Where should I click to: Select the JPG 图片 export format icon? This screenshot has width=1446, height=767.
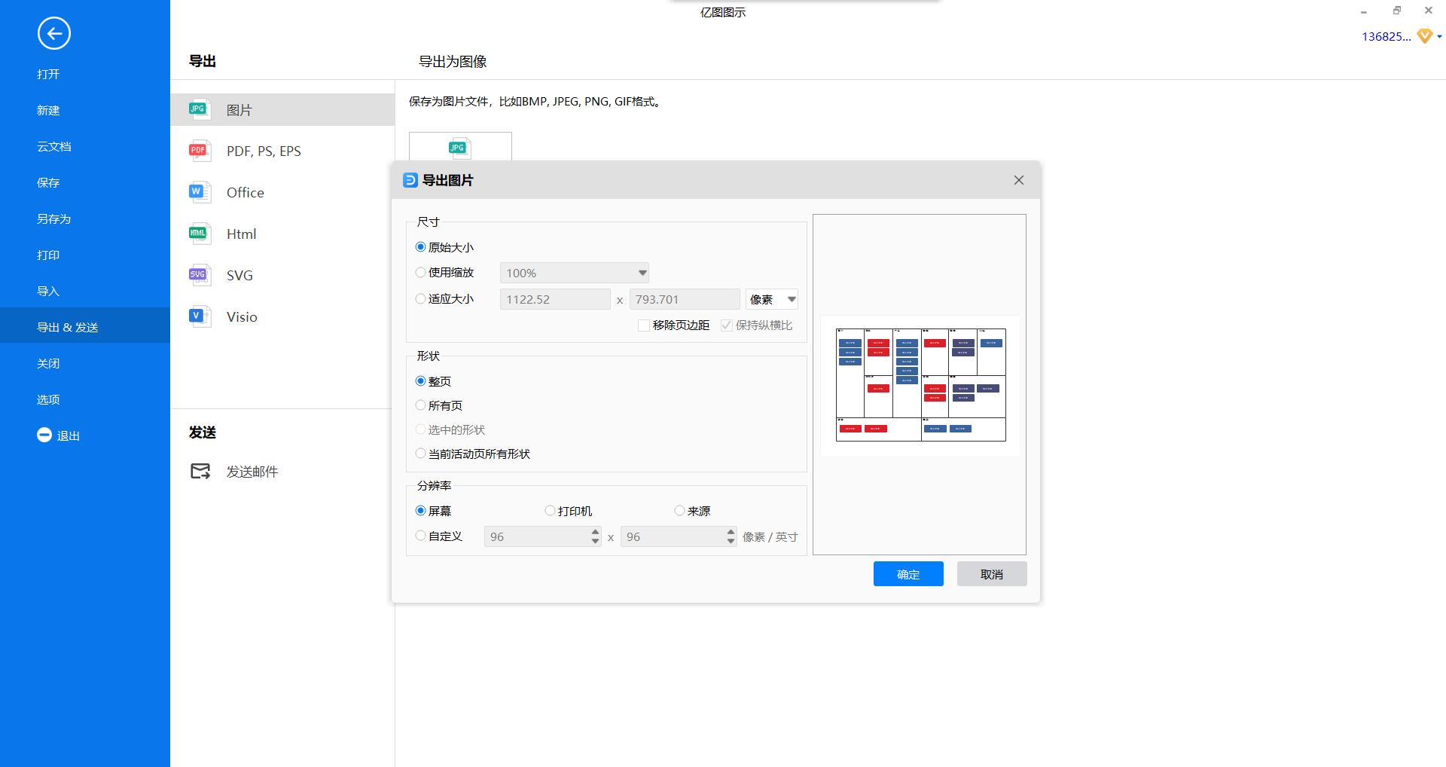click(x=198, y=108)
